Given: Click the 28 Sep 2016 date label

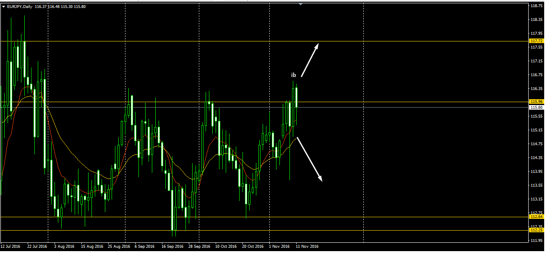Looking at the screenshot, I should (199, 247).
